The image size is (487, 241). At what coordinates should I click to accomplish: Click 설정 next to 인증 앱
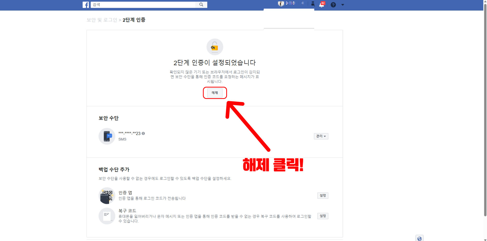tap(323, 195)
